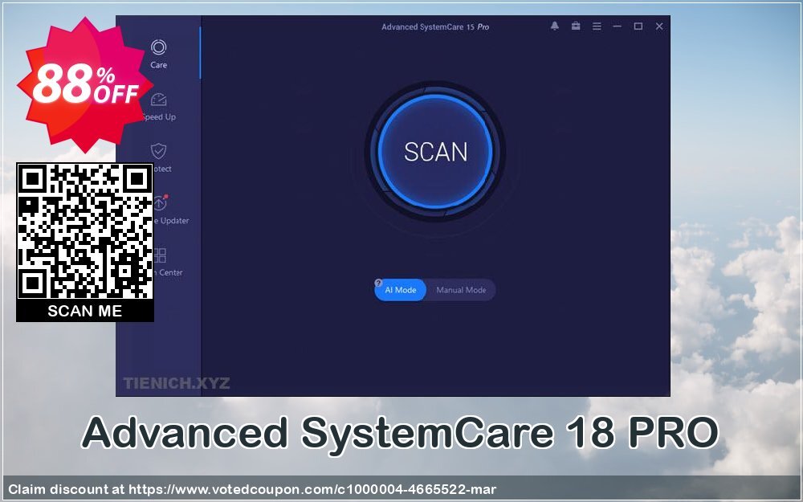Screen dimensions: 803x502
Task: Close the Advanced SystemCare window
Action: tap(659, 27)
